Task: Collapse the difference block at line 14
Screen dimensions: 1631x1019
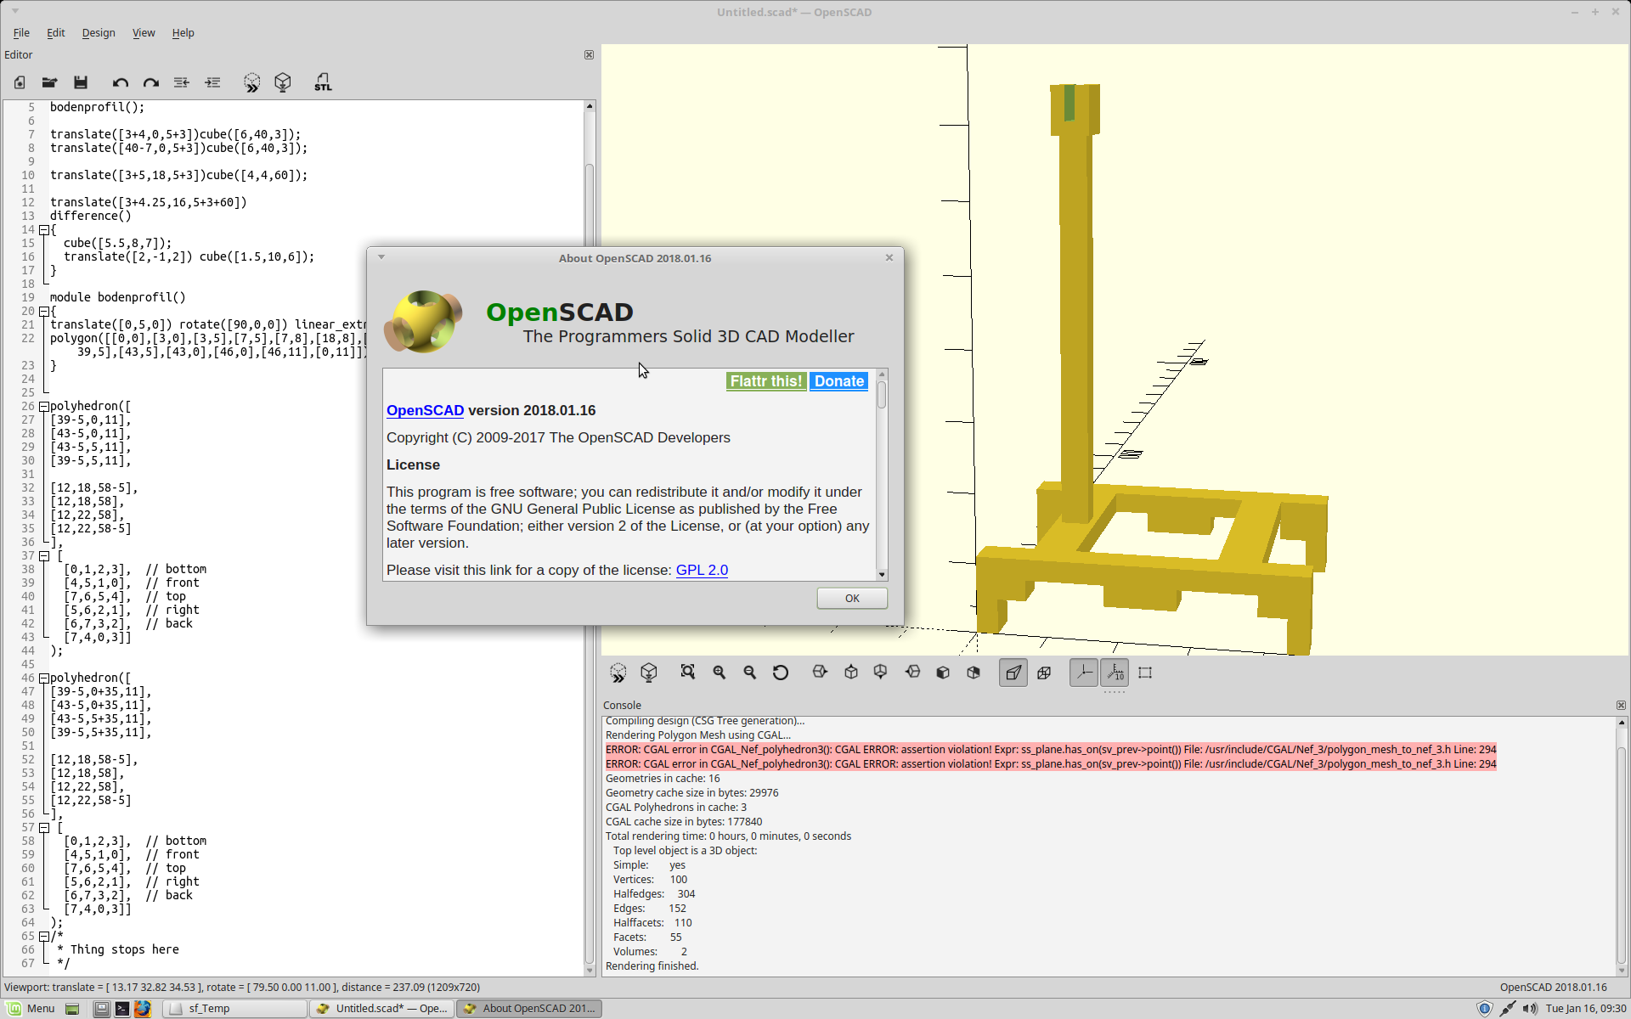Action: (x=44, y=230)
